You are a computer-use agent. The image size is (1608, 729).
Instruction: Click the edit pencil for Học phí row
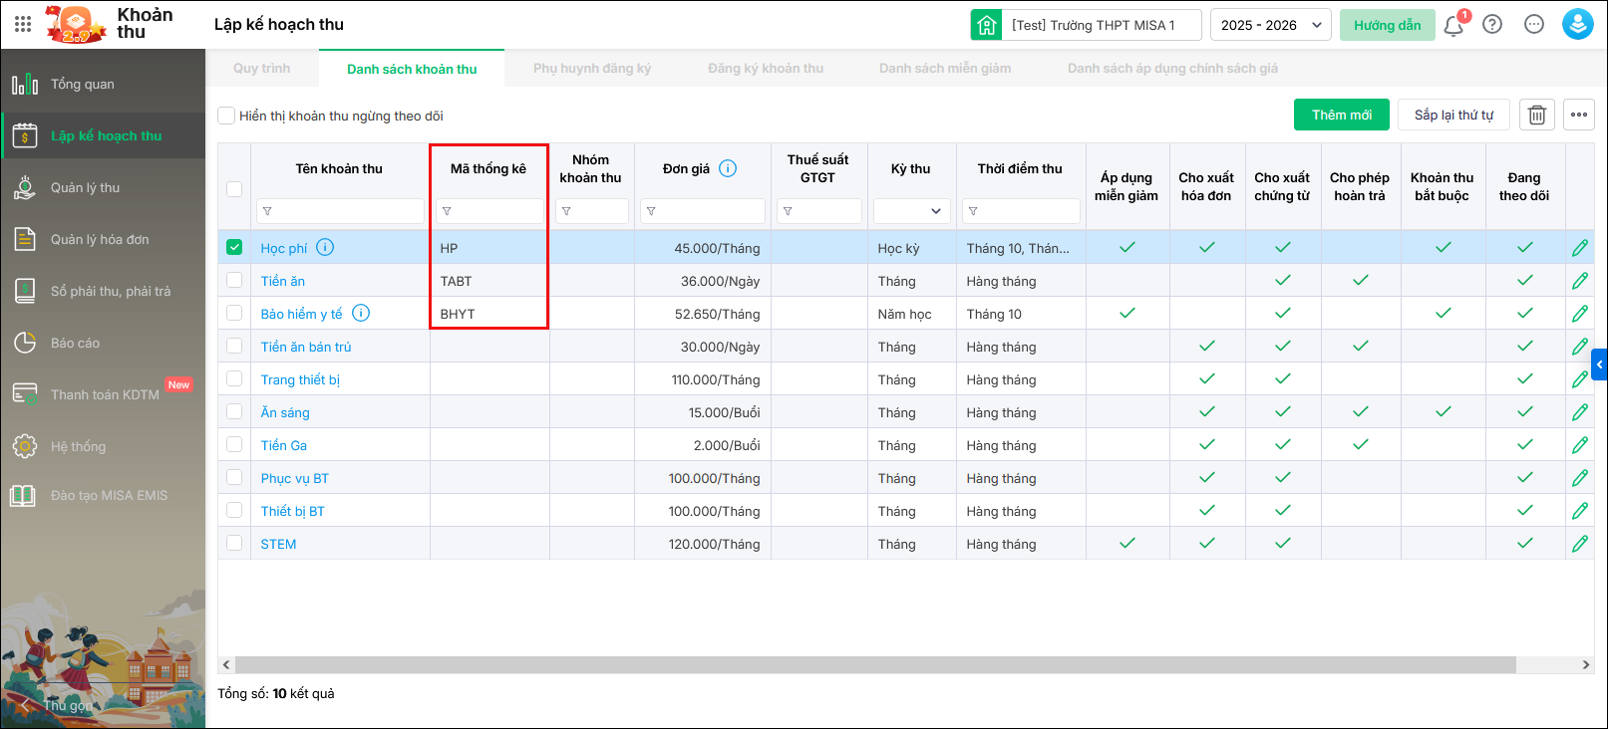point(1580,248)
